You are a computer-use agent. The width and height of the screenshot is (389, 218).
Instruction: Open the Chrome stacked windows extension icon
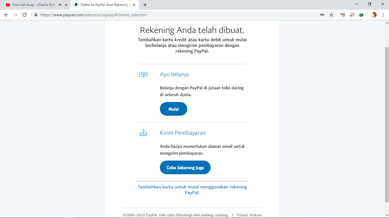click(352, 15)
